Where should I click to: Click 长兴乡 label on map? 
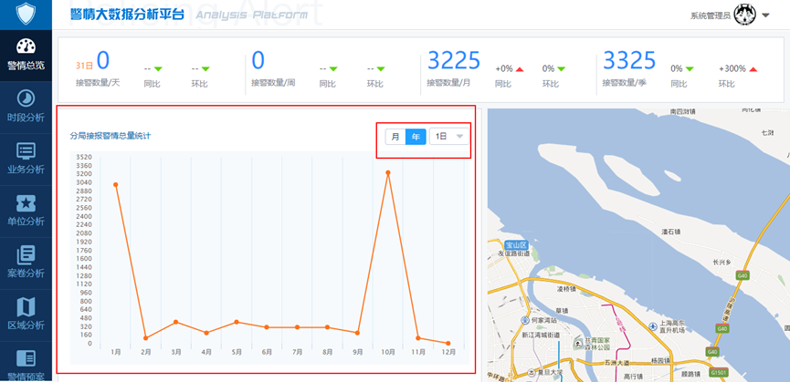click(722, 262)
